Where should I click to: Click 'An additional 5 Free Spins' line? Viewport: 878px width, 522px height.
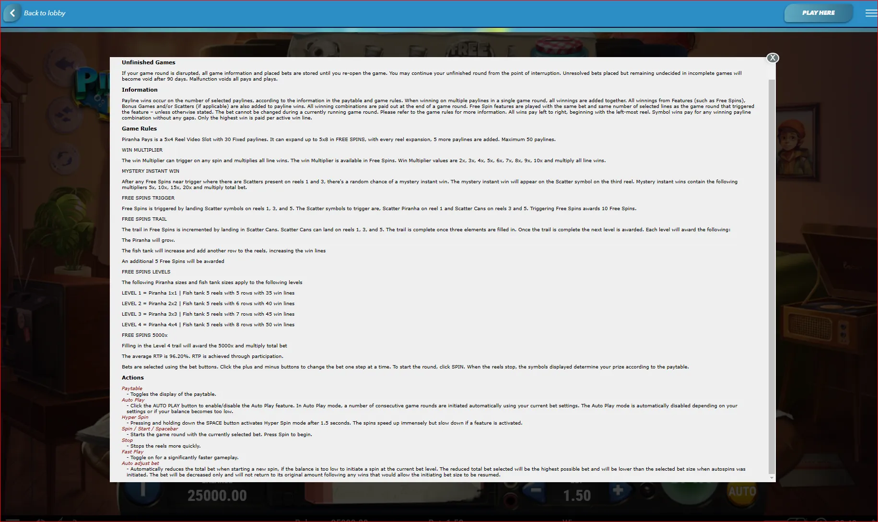[x=173, y=261]
